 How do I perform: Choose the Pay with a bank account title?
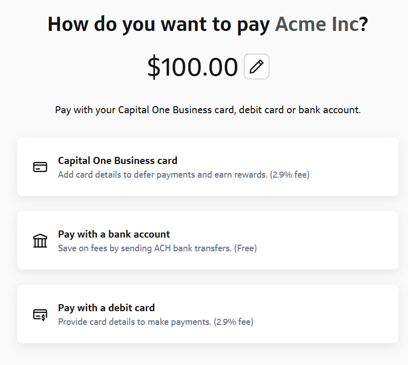pos(114,234)
